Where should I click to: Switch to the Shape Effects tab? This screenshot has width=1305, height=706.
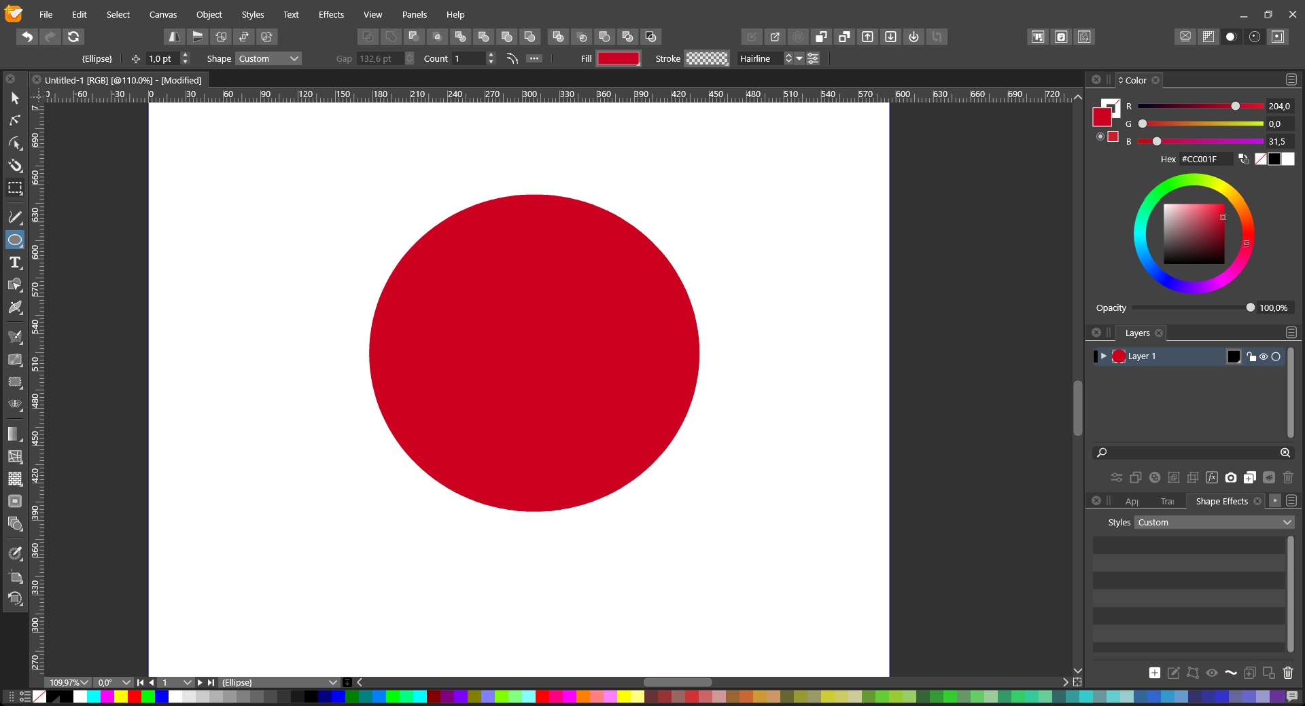[1221, 502]
